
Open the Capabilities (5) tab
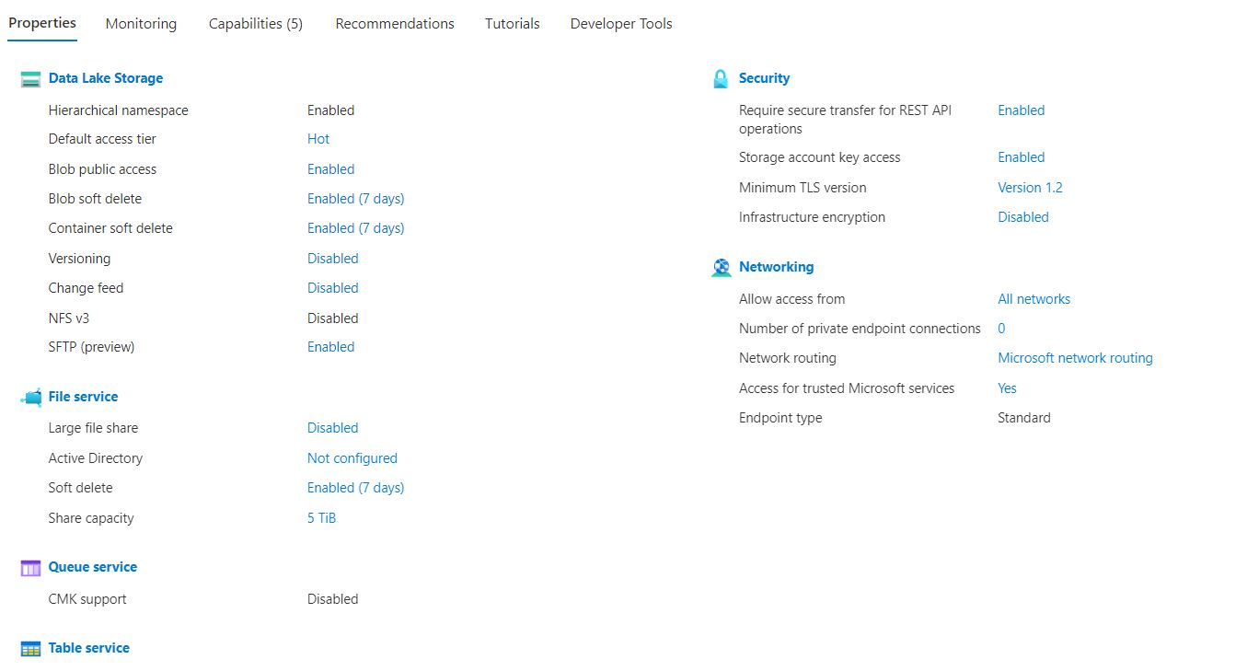[255, 23]
